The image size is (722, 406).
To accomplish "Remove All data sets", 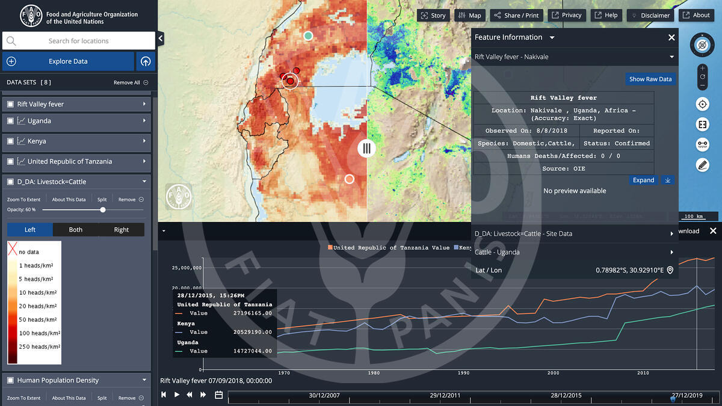I will [131, 82].
